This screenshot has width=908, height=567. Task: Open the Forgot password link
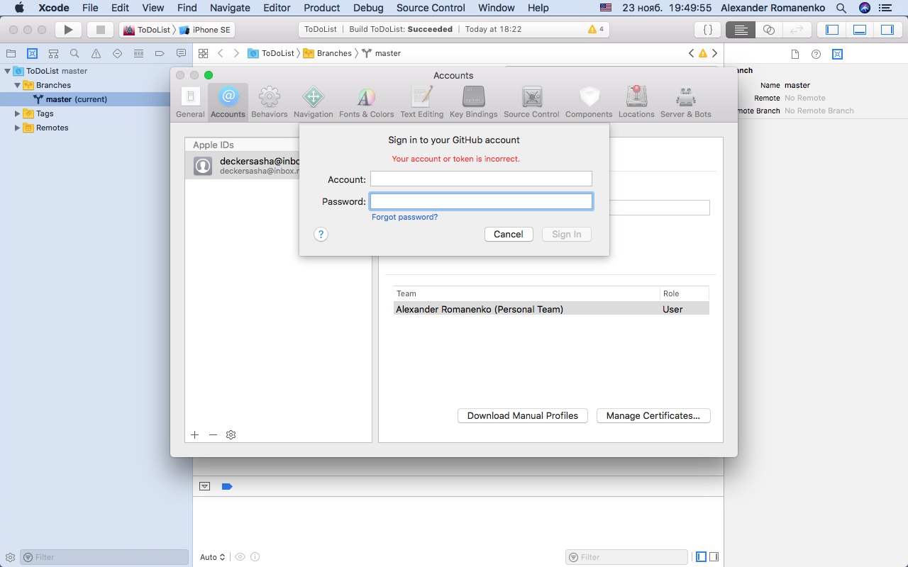[404, 217]
